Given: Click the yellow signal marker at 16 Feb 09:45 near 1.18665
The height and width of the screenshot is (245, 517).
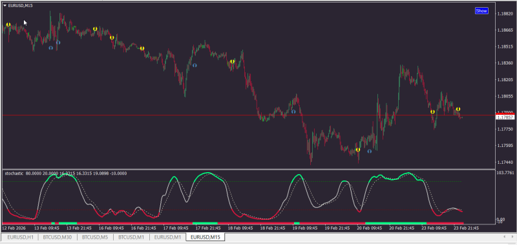Looking at the screenshot, I should click(x=95, y=29).
